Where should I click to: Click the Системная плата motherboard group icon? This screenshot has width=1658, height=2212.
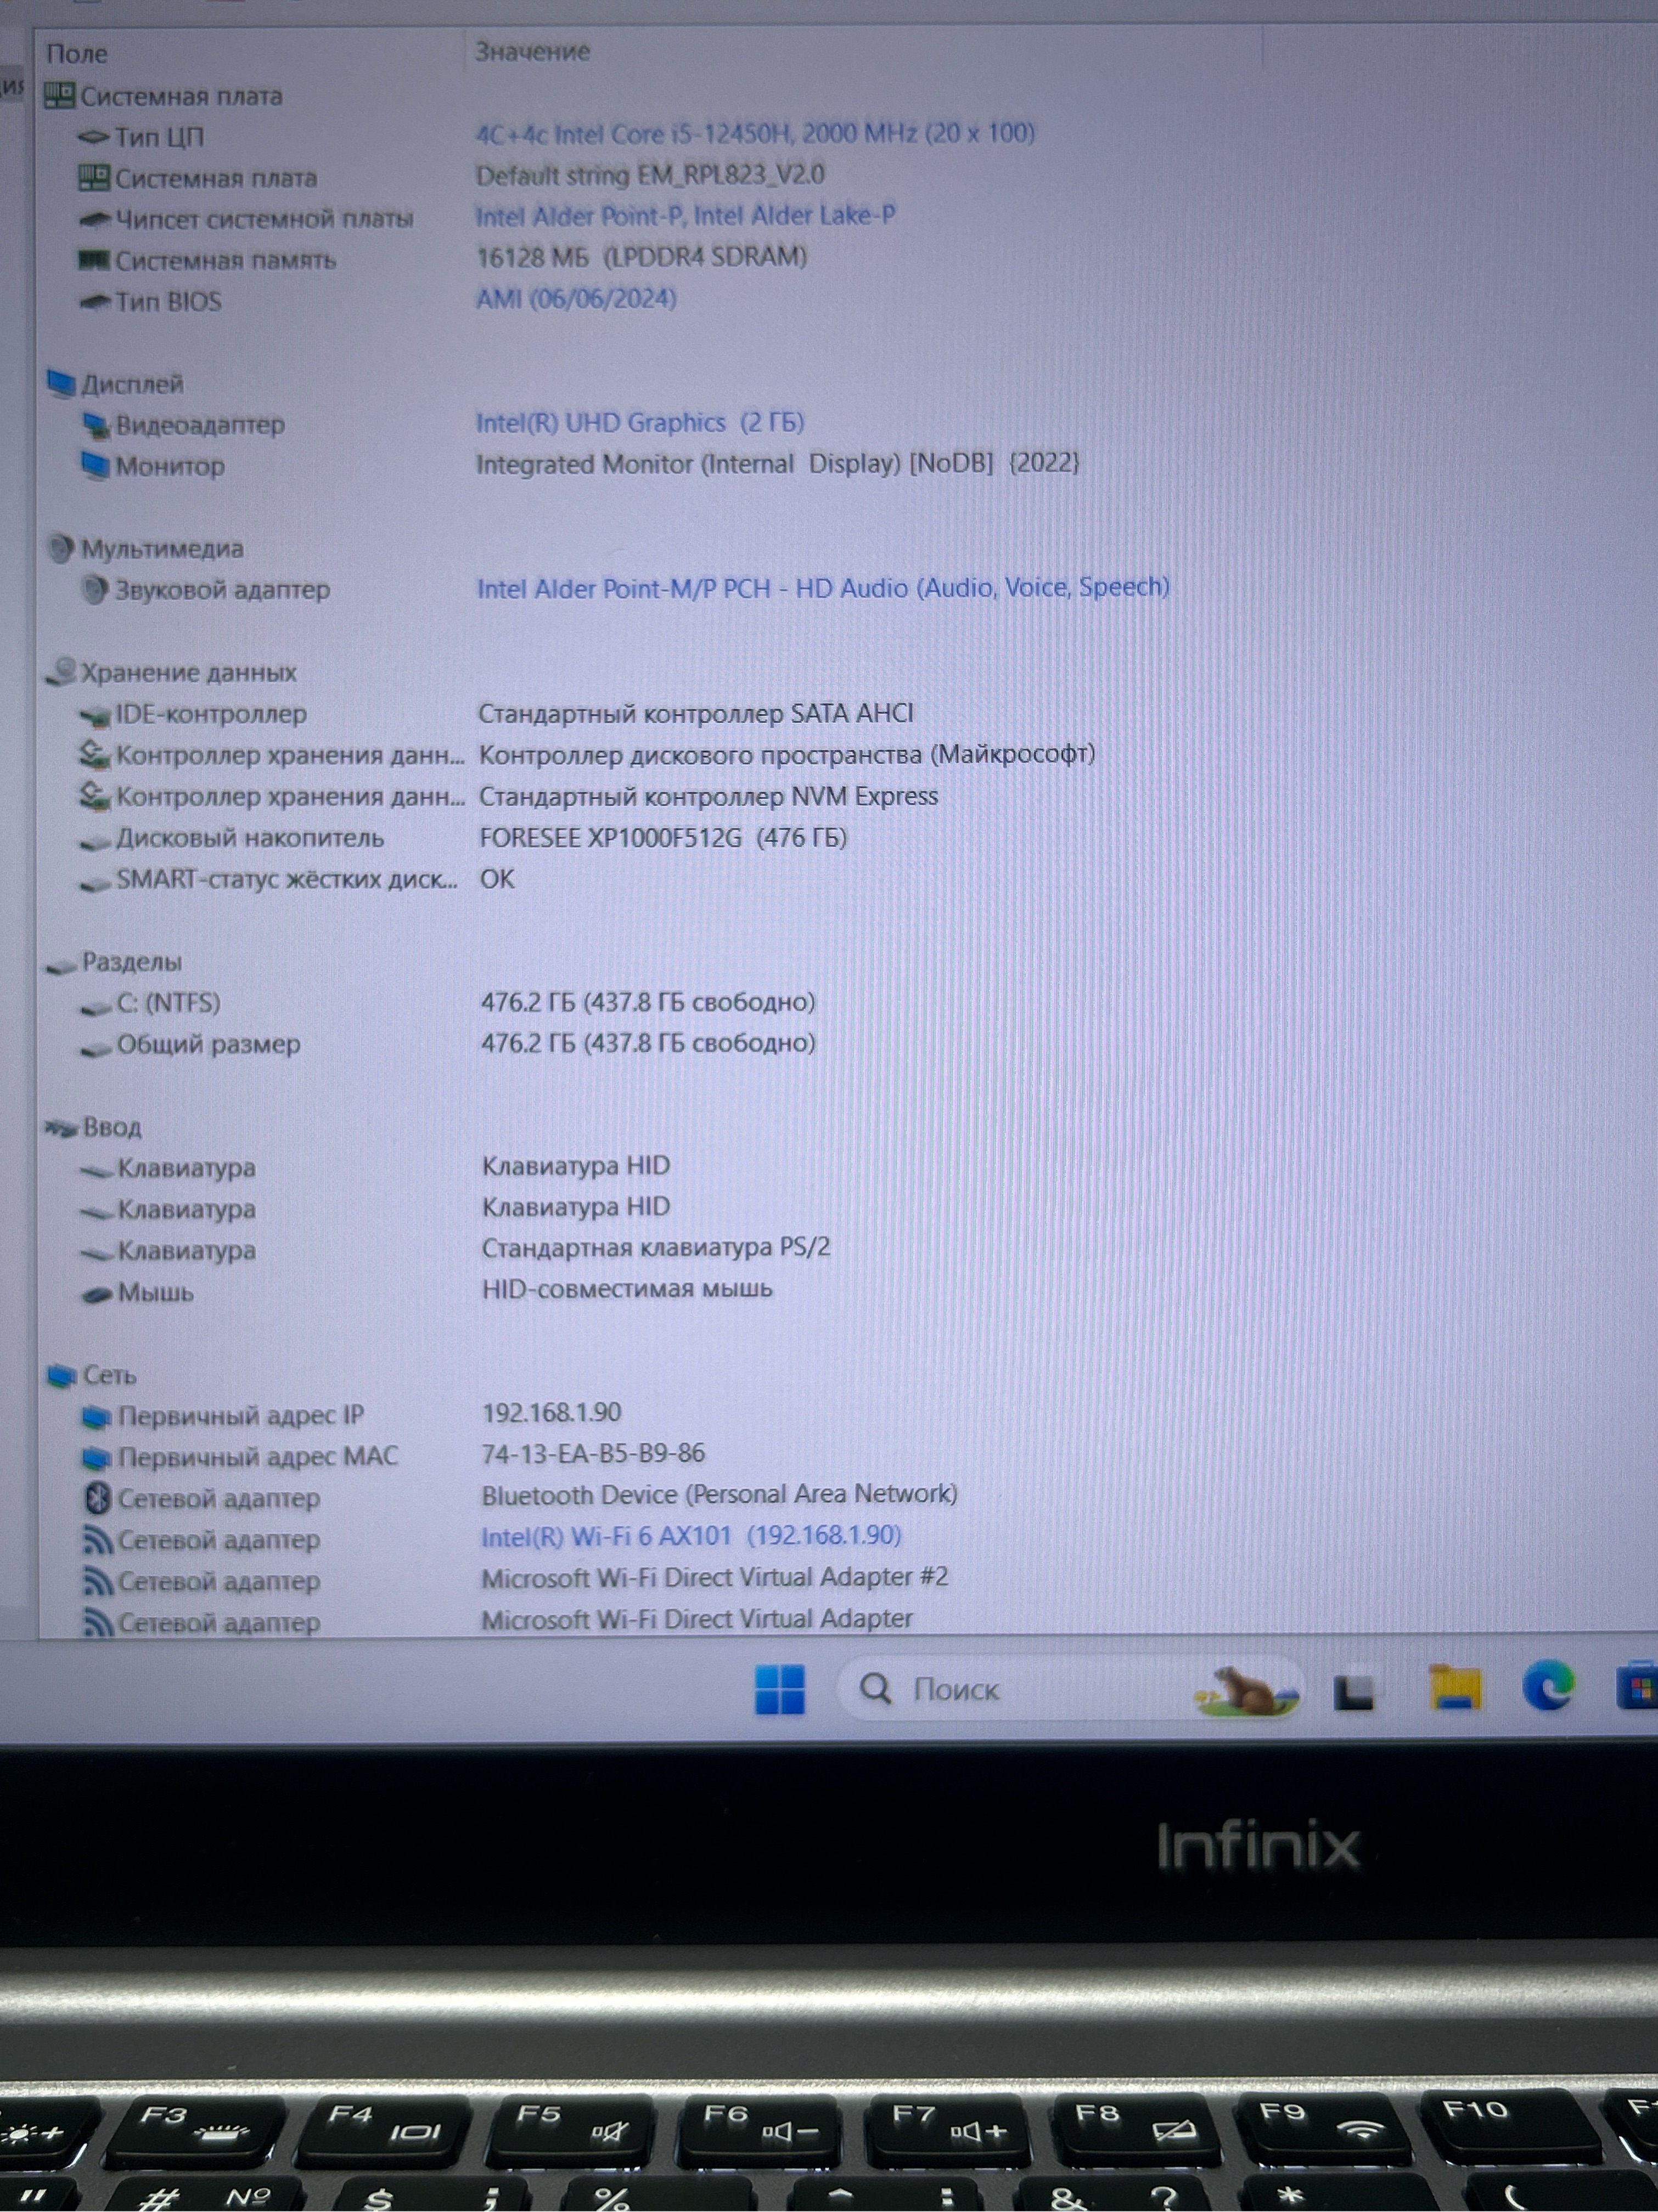coord(59,96)
